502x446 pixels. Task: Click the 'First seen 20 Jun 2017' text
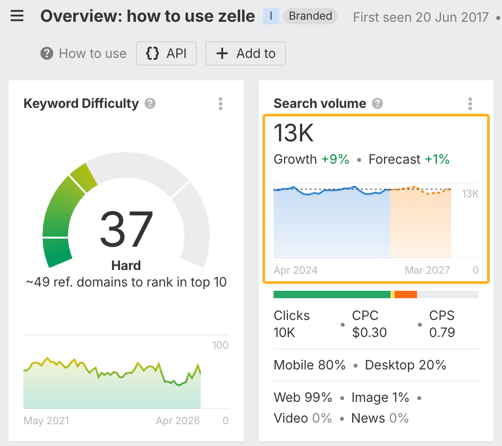pos(421,18)
